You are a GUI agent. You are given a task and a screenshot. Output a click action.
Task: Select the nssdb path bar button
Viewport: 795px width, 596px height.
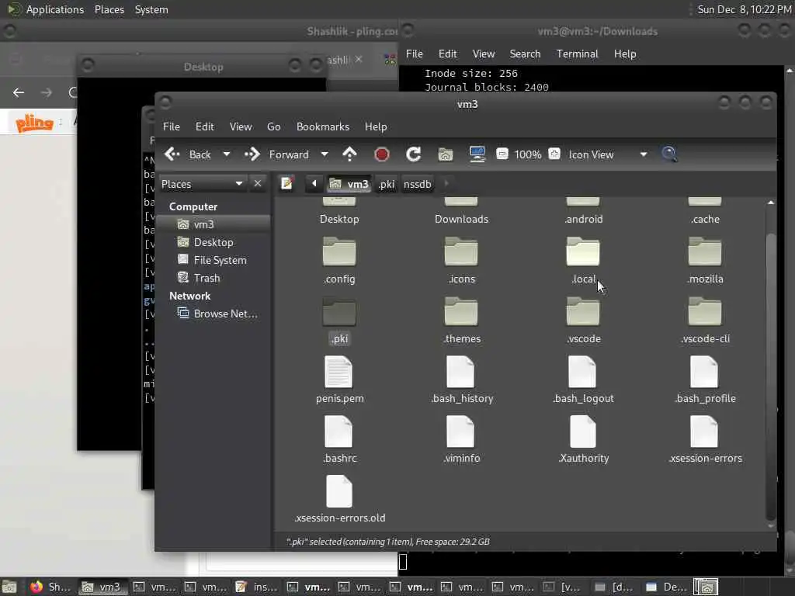pos(417,184)
